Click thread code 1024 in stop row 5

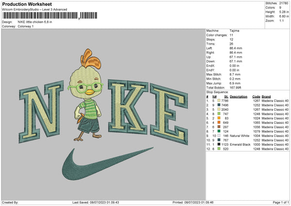(257, 118)
